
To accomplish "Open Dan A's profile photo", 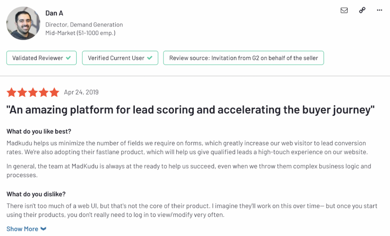I will point(23,23).
